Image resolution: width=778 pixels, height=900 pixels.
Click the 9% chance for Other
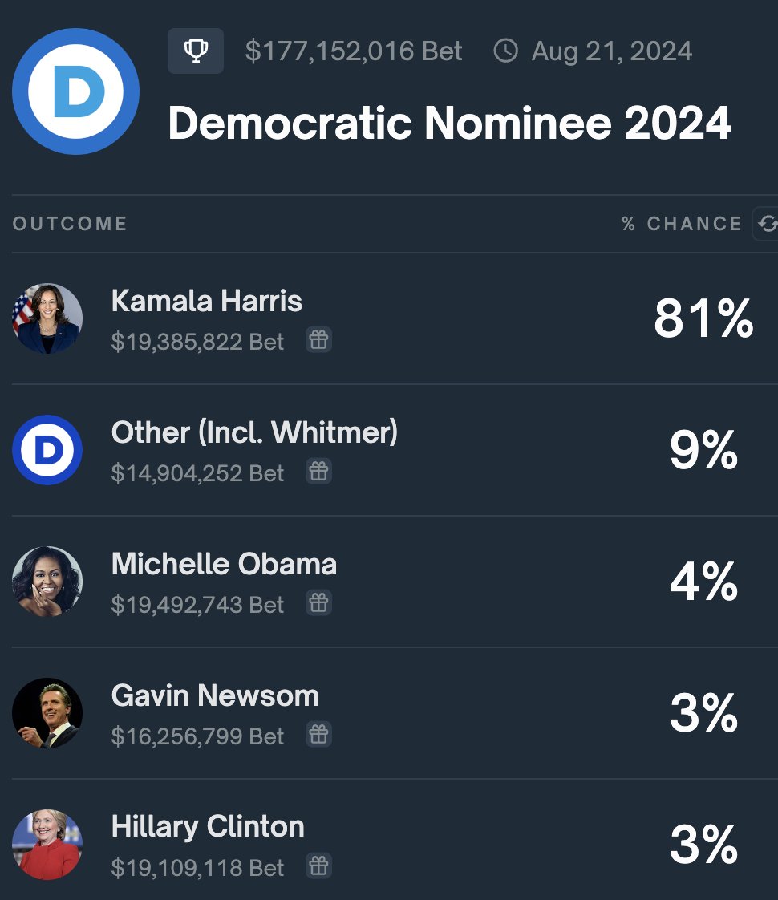[703, 449]
